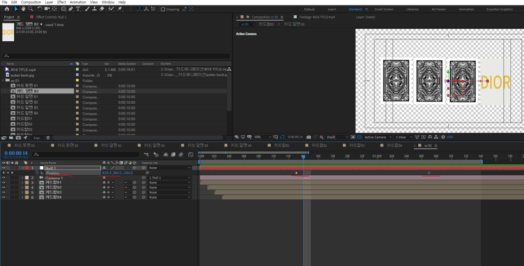Select the Selection arrow tool
This screenshot has height=266, width=524.
point(16,9)
